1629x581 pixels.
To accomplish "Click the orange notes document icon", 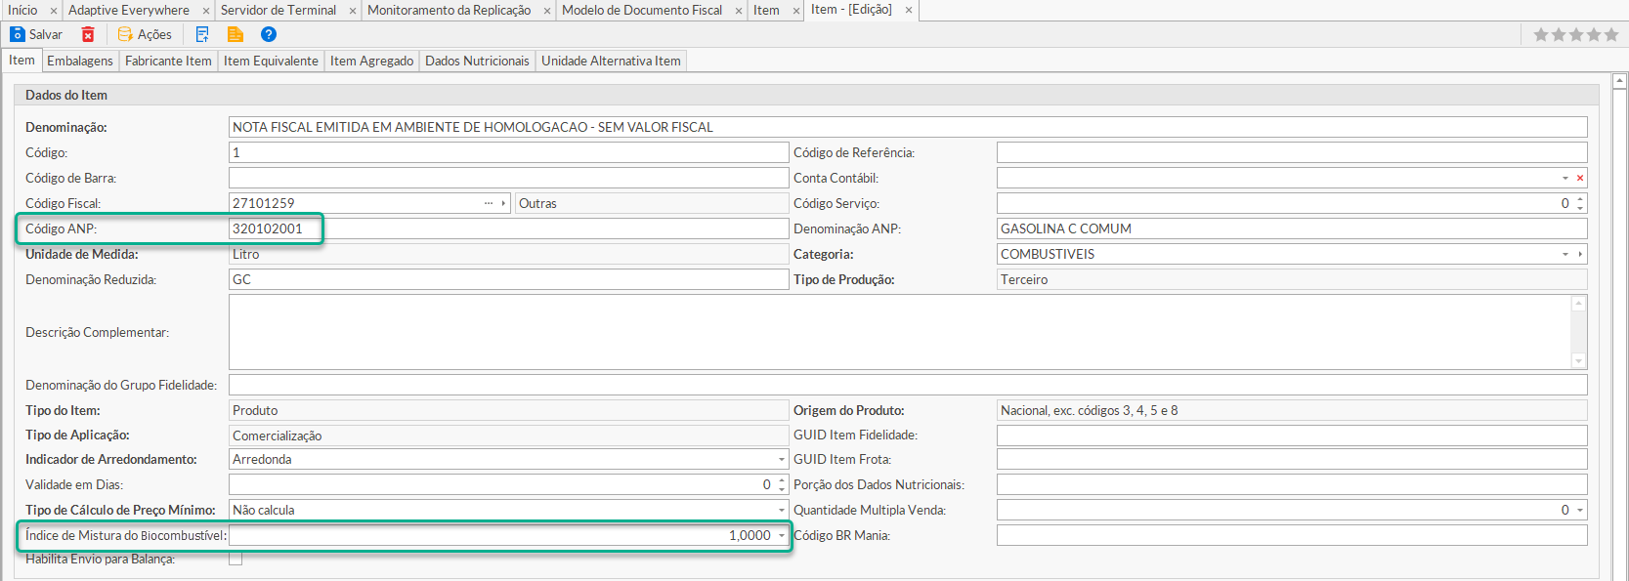I will (236, 34).
